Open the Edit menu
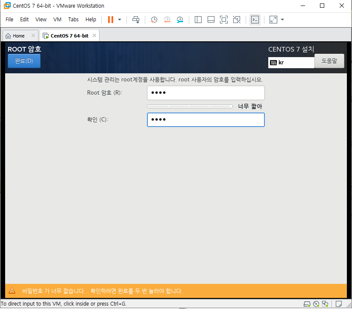352x309 pixels. [x=24, y=20]
